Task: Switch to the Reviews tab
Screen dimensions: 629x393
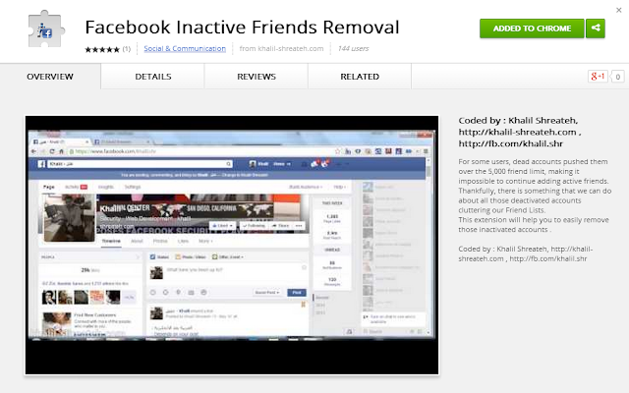Action: [257, 77]
